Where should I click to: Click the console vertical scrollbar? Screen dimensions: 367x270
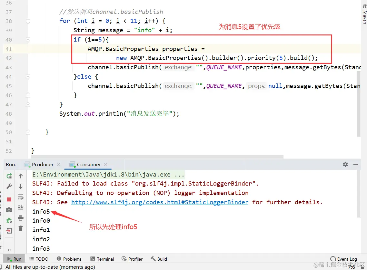pyautogui.click(x=359, y=194)
